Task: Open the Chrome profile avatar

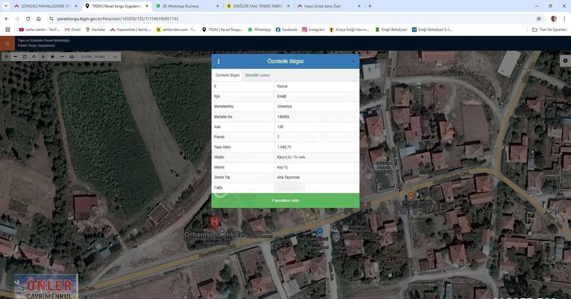Action: point(554,19)
